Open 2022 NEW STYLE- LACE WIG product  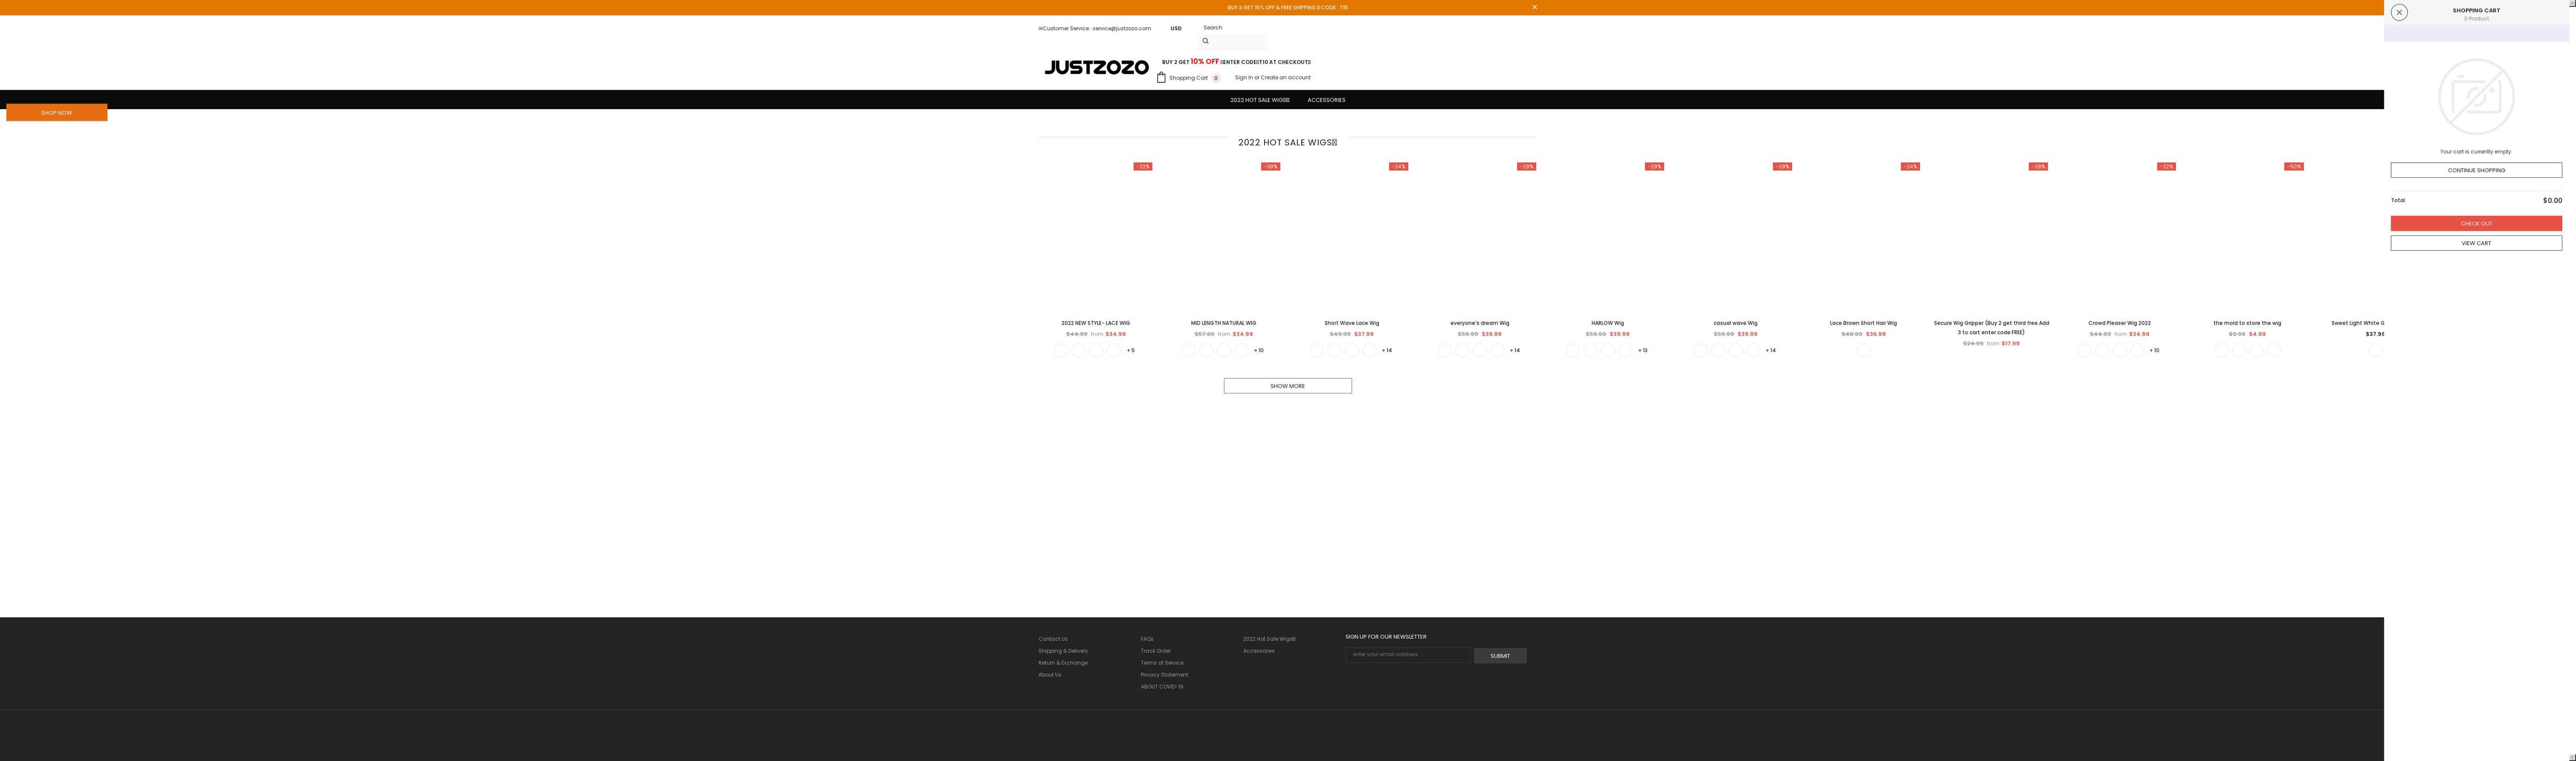pyautogui.click(x=1095, y=323)
